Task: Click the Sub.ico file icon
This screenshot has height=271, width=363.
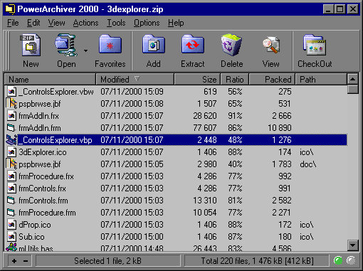Action: coord(11,237)
